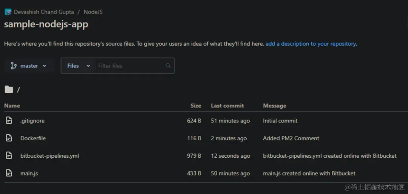The height and width of the screenshot is (194, 408).
Task: Click the file icon beside .gitignore
Action: tap(9, 121)
